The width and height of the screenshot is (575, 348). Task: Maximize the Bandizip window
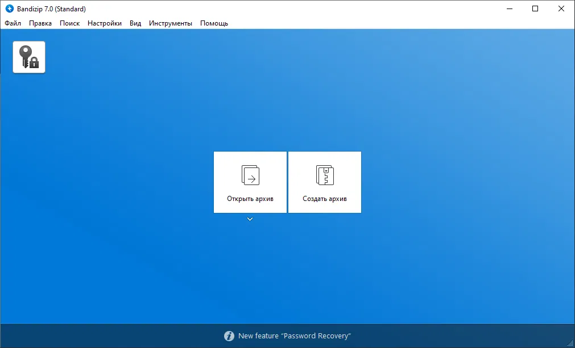point(535,9)
